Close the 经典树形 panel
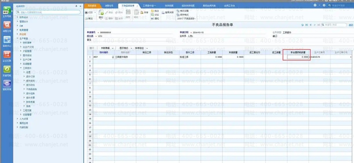Image resolution: width=354 pixels, height=163 pixels. [80, 6]
